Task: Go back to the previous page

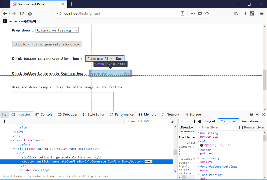Action: coord(5,13)
